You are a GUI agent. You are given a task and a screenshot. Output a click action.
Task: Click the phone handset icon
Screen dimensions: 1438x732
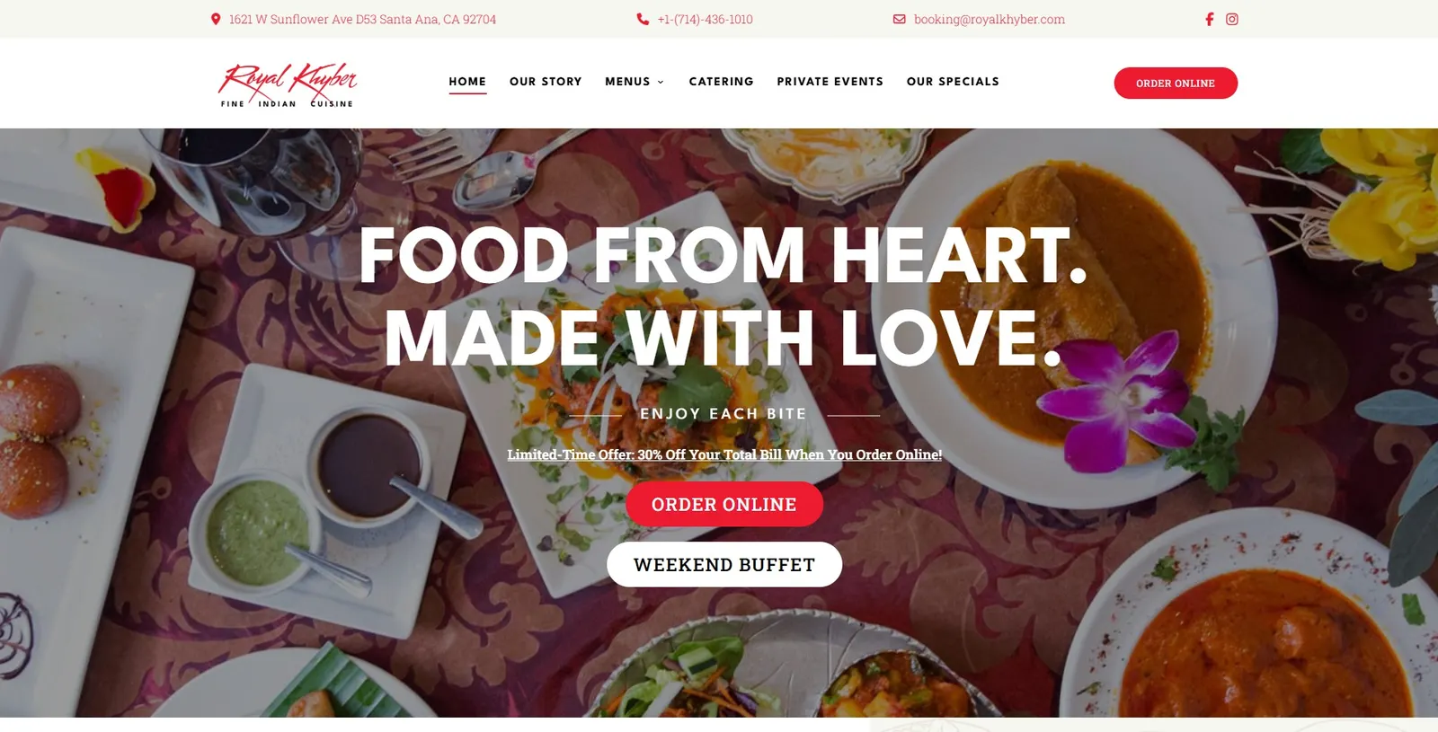coord(643,19)
